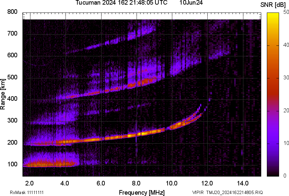
Task: Click the frequency axis tick '10.0'
Action: [x=172, y=183]
